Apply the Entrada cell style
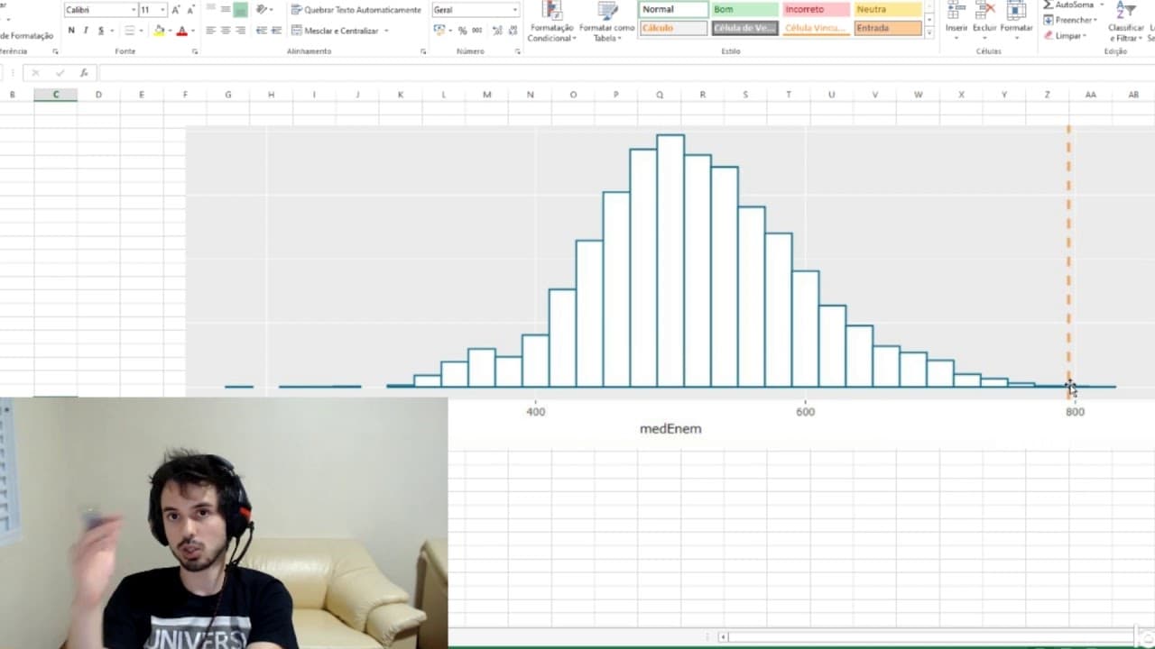Image resolution: width=1155 pixels, height=649 pixels. 887,28
